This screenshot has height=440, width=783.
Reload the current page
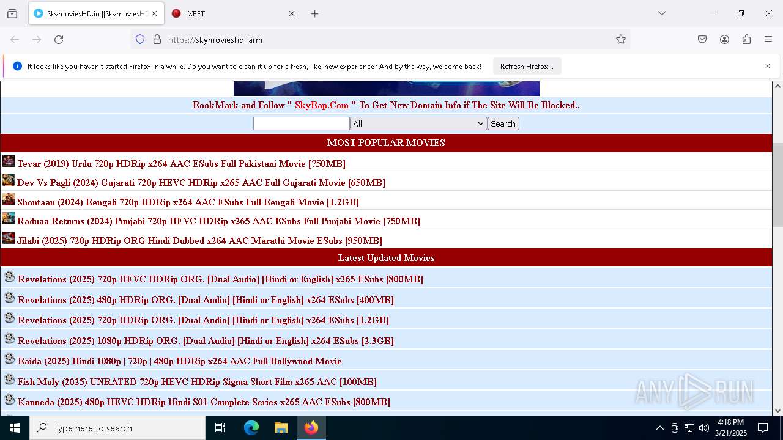click(x=59, y=40)
